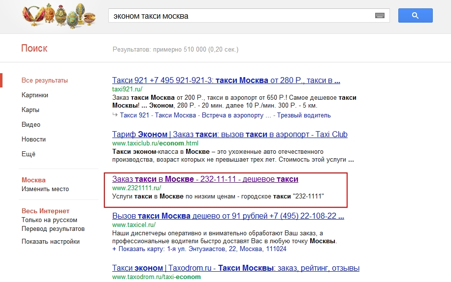Open Такси эконом Taxodrom.ru result
Screen dimensions: 451x282
coord(236,268)
